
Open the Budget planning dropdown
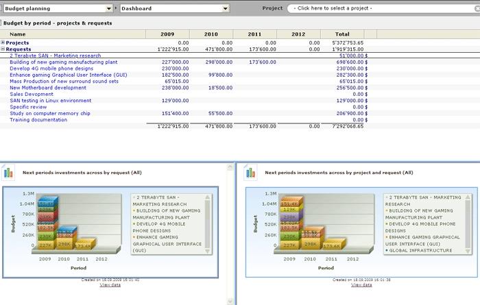[58, 8]
